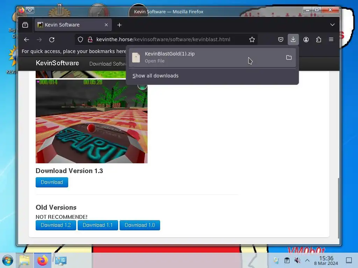Toggle the Downloads toolbar button
Image resolution: width=358 pixels, height=268 pixels.
click(293, 39)
